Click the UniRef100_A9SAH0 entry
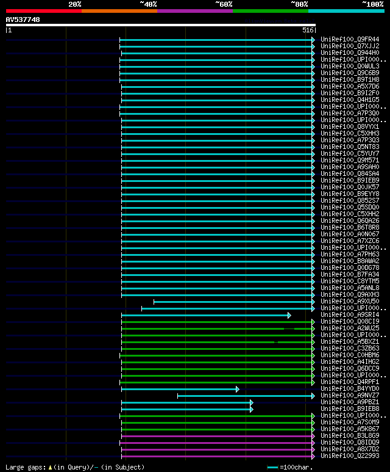The width and height of the screenshot is (390, 472). point(350,167)
